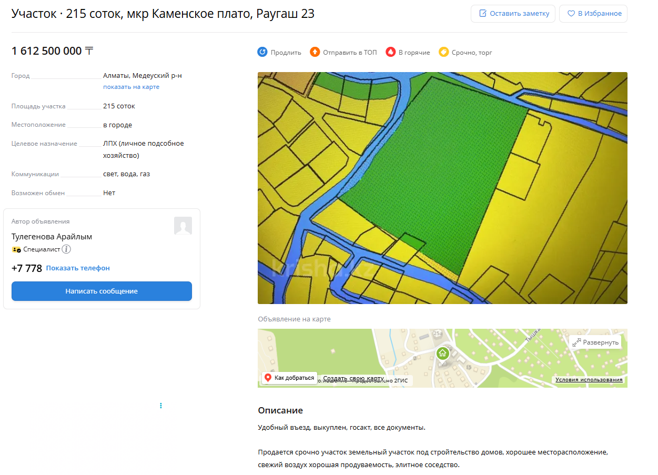Click the author name 'Тулегенова Арайлым'
Screen dimensions: 658x475
pyautogui.click(x=52, y=237)
